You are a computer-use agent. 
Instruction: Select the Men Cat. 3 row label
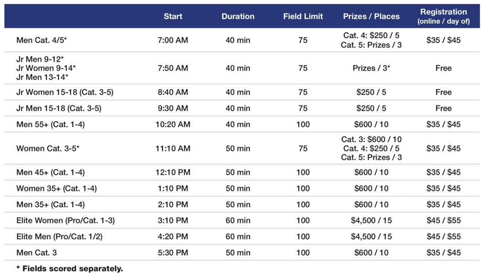[x=37, y=253]
